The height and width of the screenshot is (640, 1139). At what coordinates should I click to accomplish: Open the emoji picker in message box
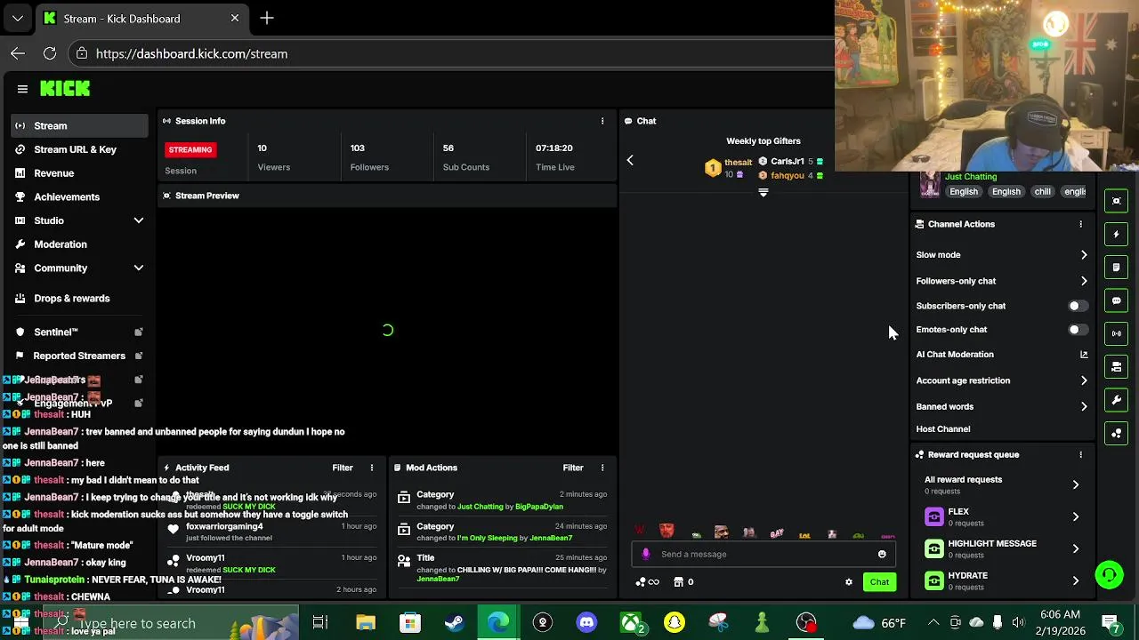(x=882, y=554)
